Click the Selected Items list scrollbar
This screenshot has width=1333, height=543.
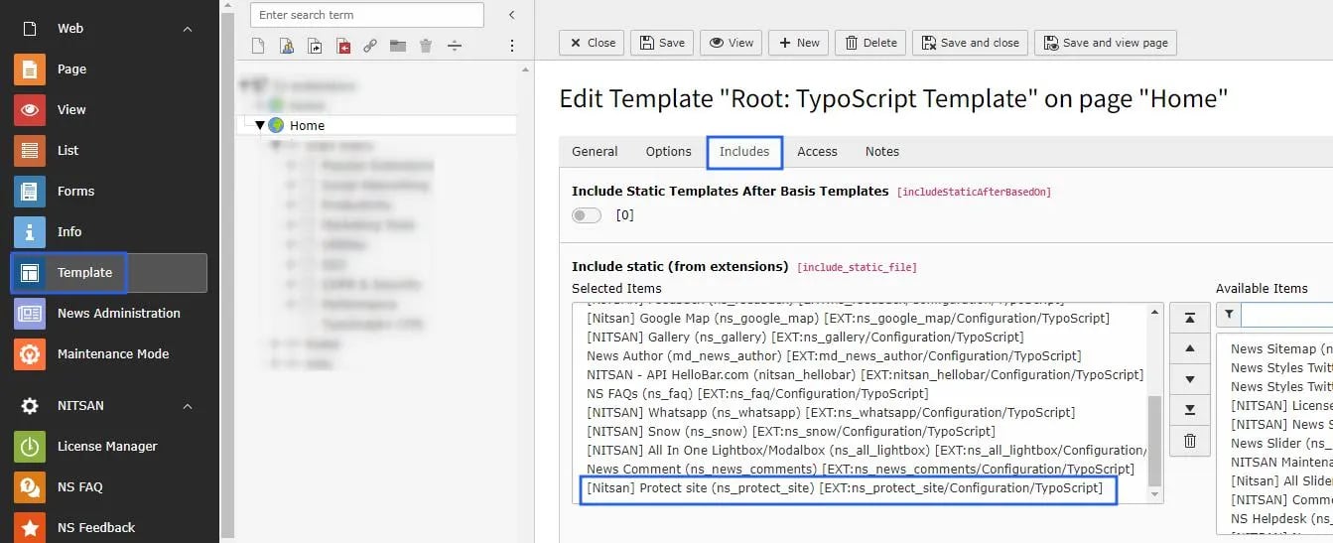pyautogui.click(x=1154, y=440)
